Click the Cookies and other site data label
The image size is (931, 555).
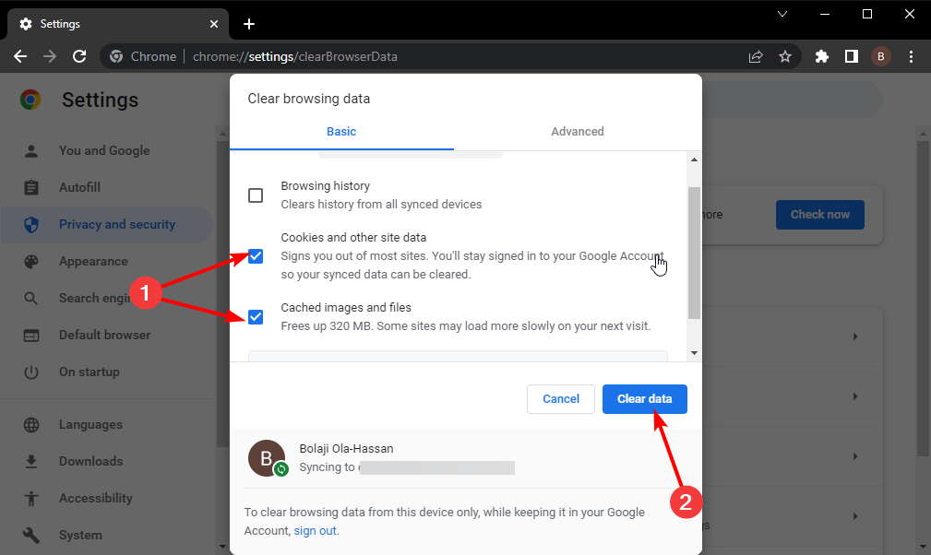pyautogui.click(x=353, y=238)
